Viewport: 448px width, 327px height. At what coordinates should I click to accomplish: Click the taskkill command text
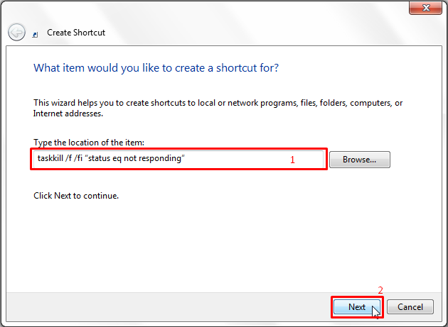(111, 159)
